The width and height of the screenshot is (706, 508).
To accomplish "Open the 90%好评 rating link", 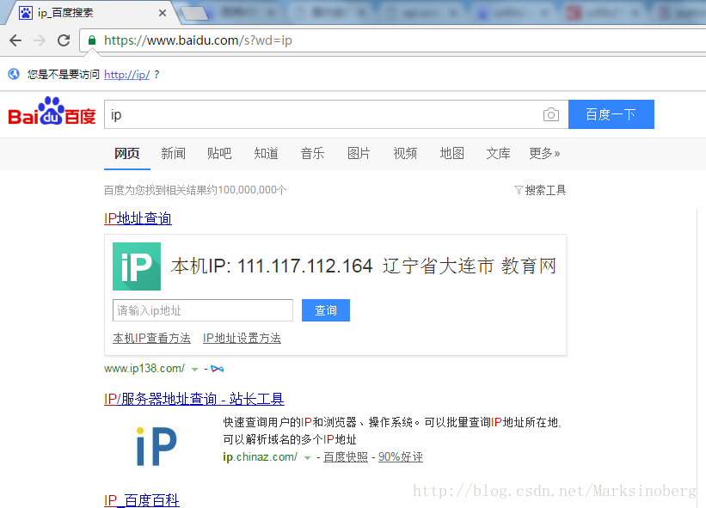I will pyautogui.click(x=400, y=457).
